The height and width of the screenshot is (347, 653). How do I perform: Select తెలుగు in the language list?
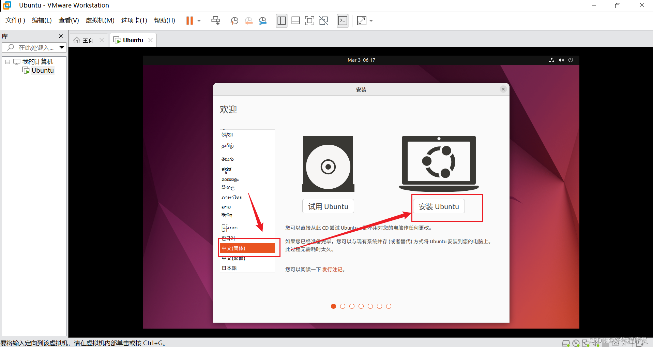click(247, 159)
